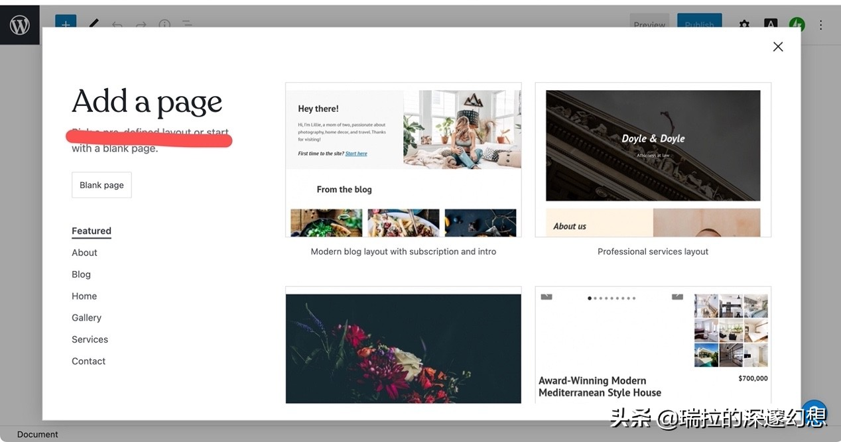Choose the Blank page button
The height and width of the screenshot is (442, 841).
coord(101,185)
